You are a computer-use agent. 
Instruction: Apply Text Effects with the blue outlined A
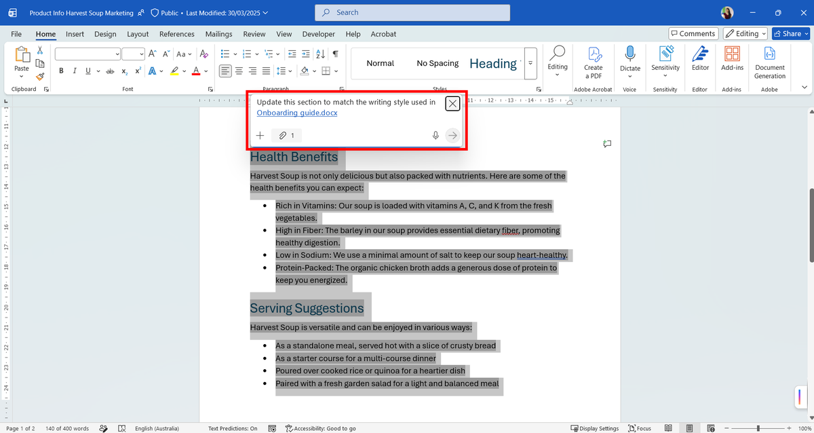click(x=152, y=71)
